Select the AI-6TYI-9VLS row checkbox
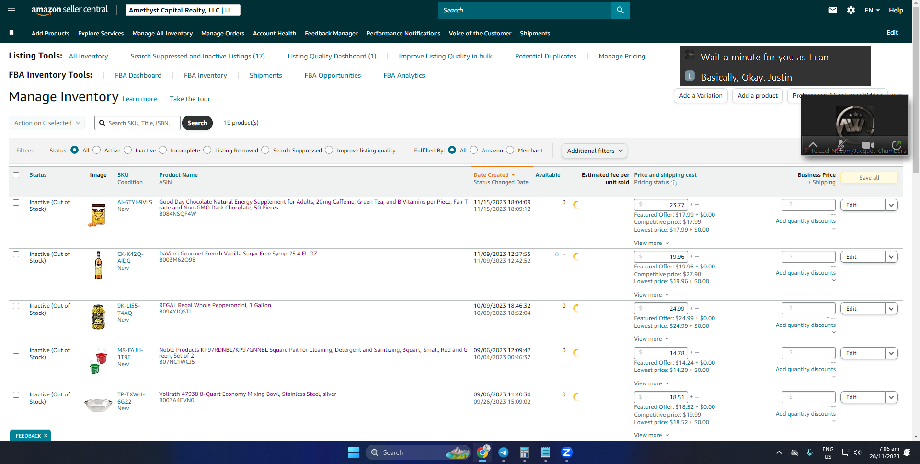 click(16, 203)
